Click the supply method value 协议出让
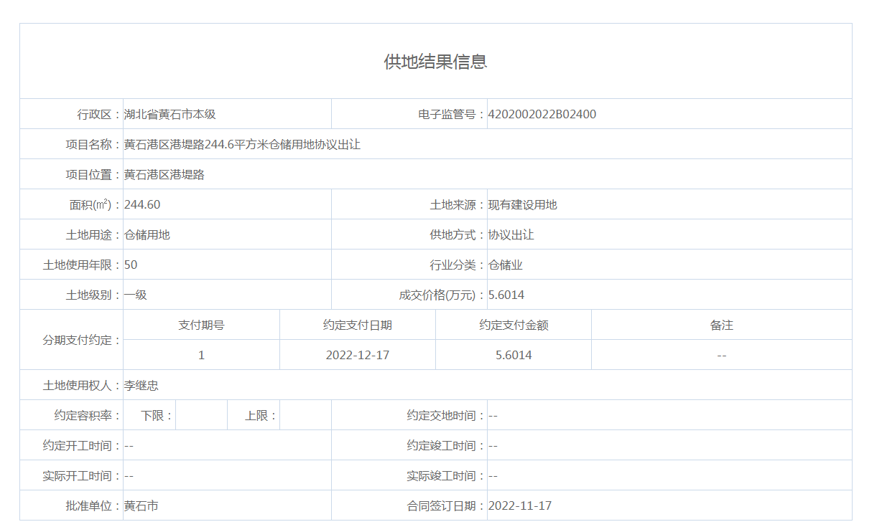 (511, 234)
